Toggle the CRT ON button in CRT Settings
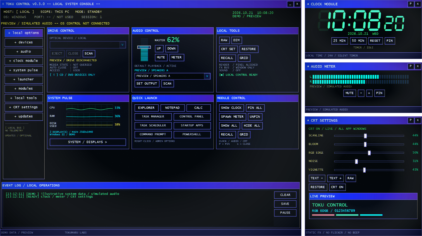422x236 pixels. point(337,187)
